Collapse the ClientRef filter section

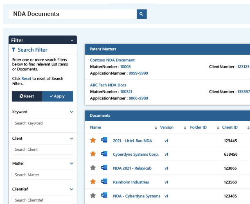pos(72,189)
